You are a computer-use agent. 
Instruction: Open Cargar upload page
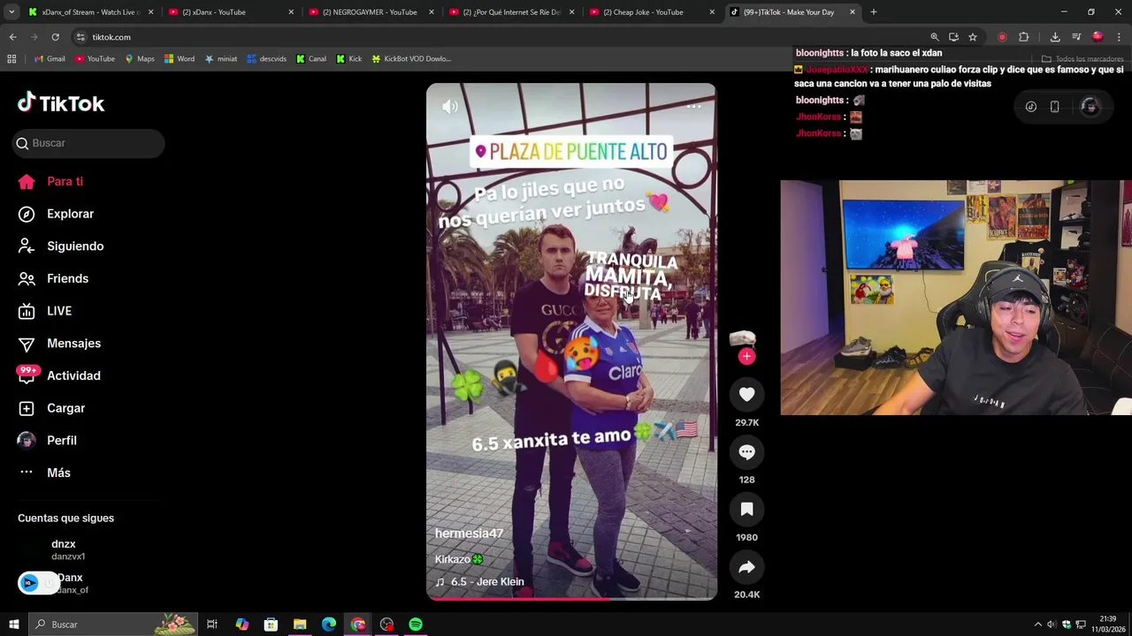click(51, 408)
